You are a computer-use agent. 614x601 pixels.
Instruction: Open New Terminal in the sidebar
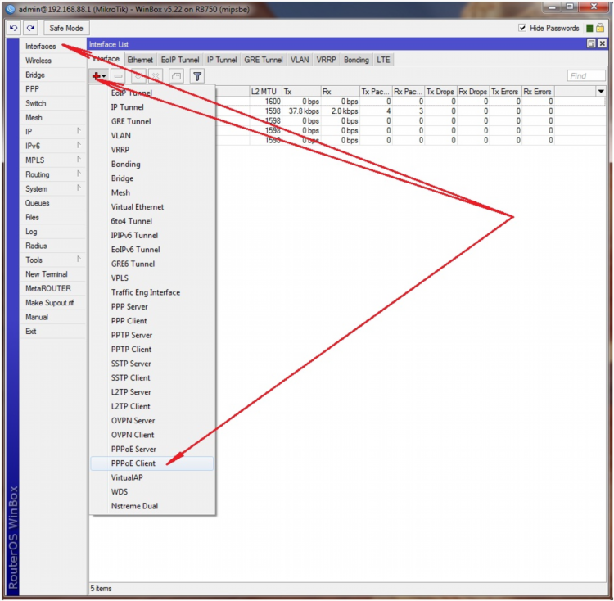[x=52, y=274]
